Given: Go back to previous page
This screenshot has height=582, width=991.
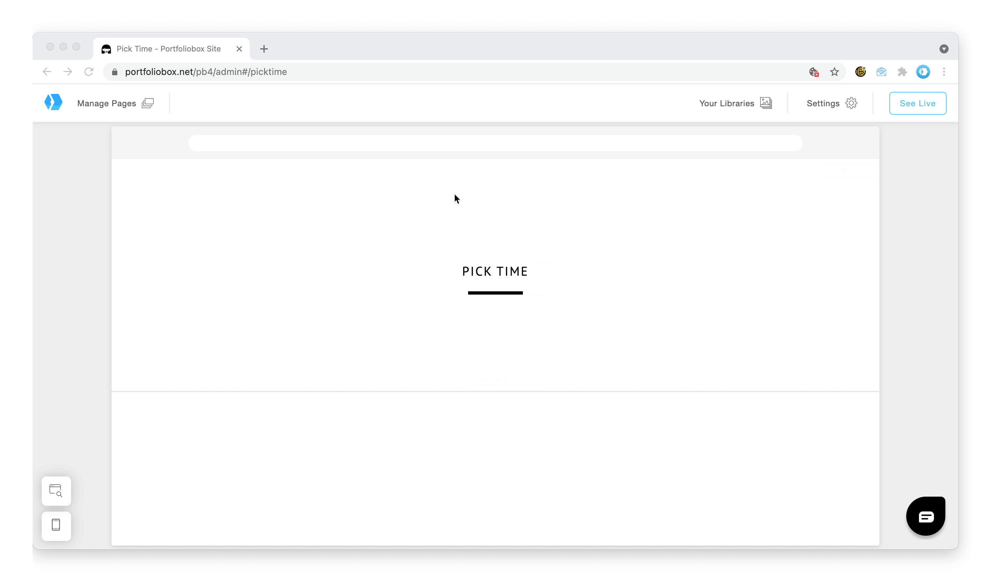Looking at the screenshot, I should 47,72.
